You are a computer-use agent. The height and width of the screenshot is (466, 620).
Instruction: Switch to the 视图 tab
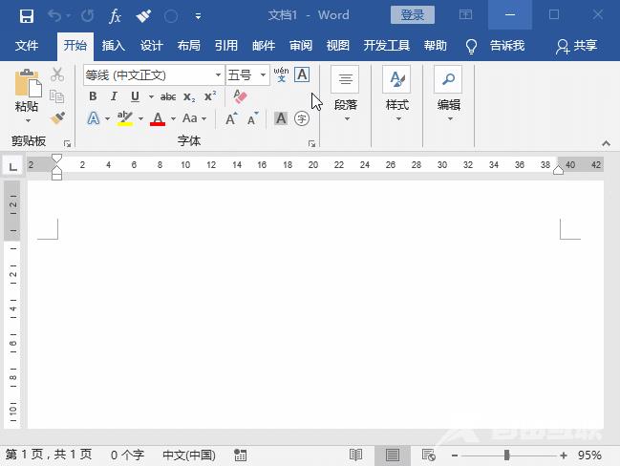337,46
